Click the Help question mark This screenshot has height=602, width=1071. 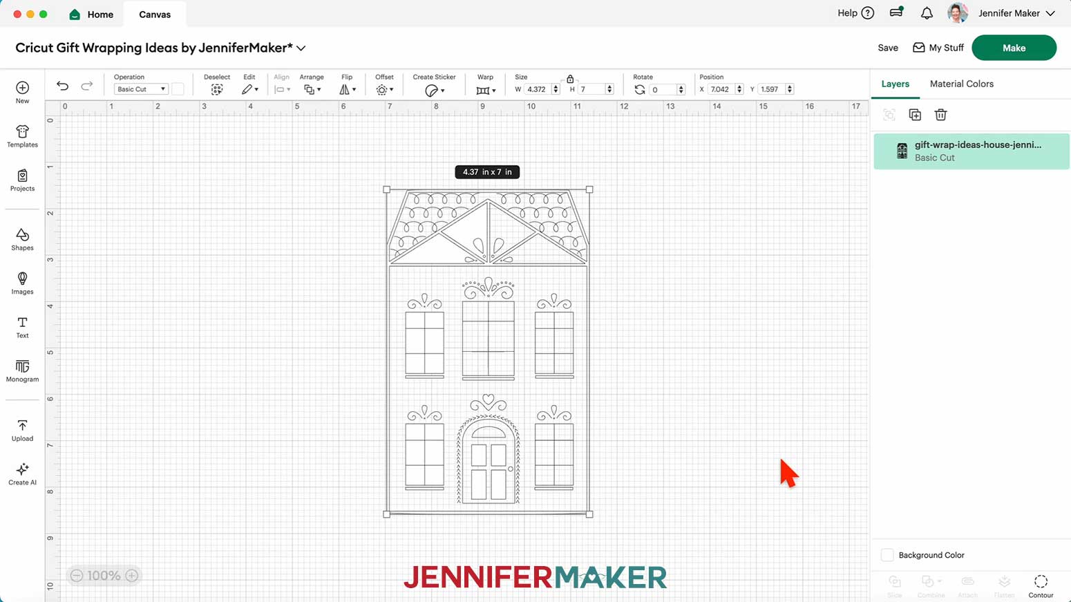click(x=868, y=13)
